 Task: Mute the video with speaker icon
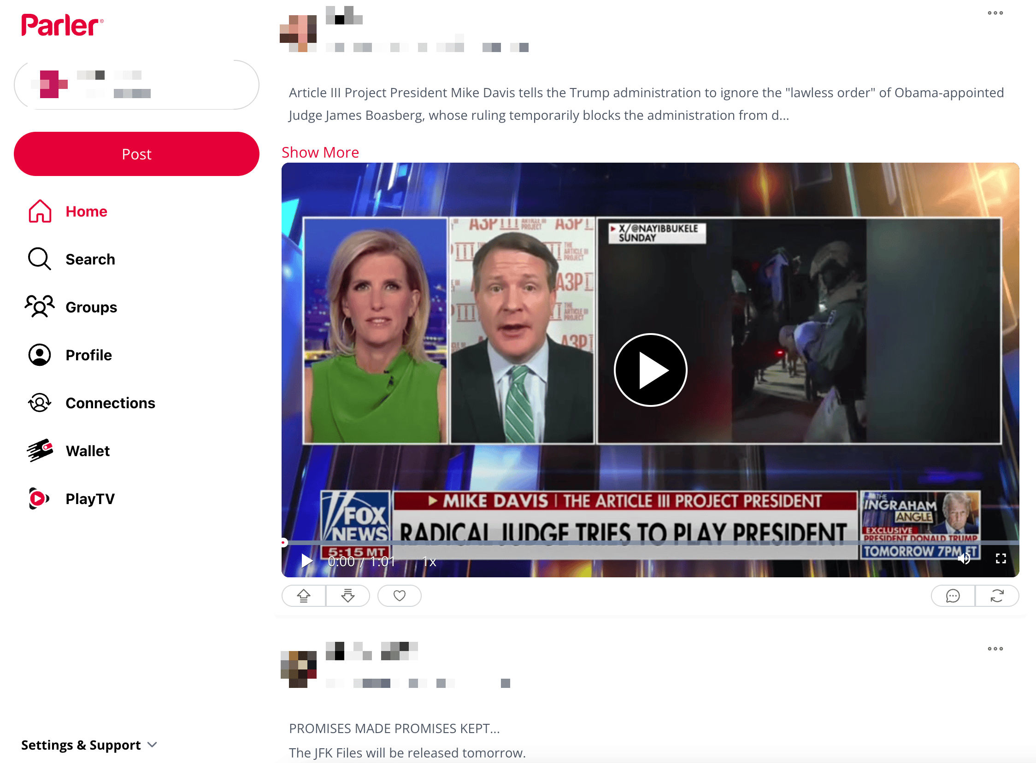(x=964, y=559)
